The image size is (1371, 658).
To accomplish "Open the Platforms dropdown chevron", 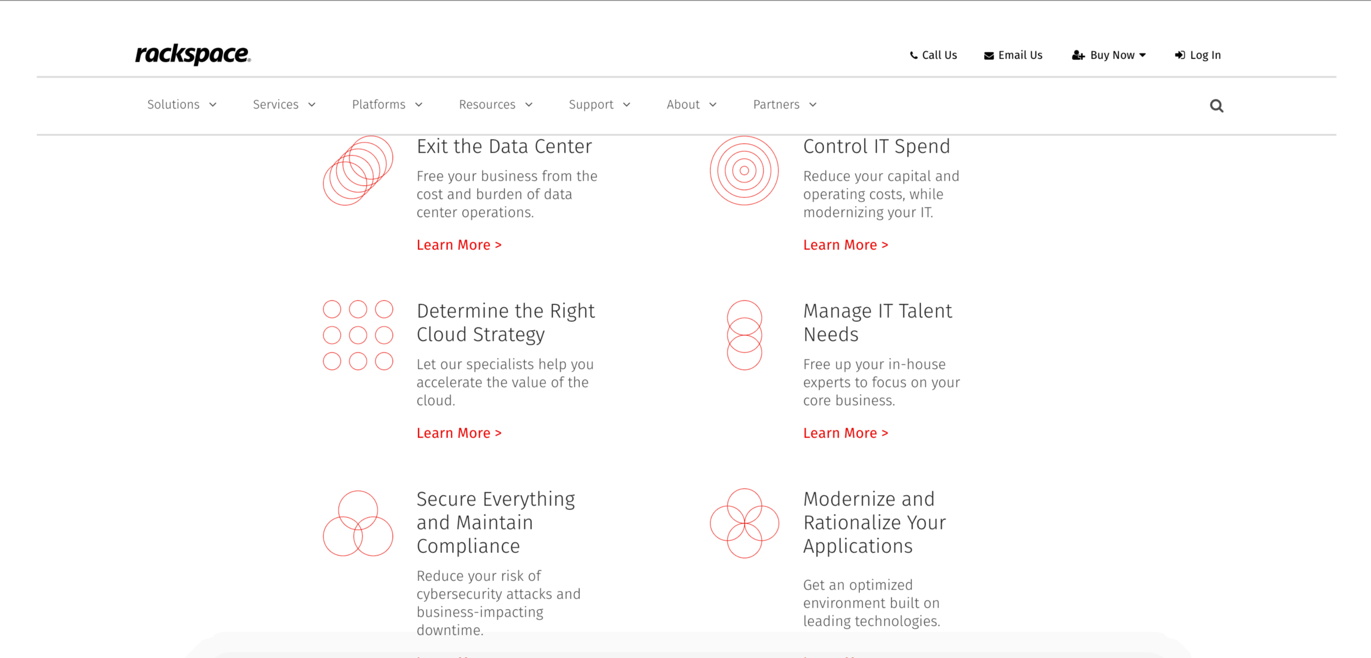I will 420,104.
